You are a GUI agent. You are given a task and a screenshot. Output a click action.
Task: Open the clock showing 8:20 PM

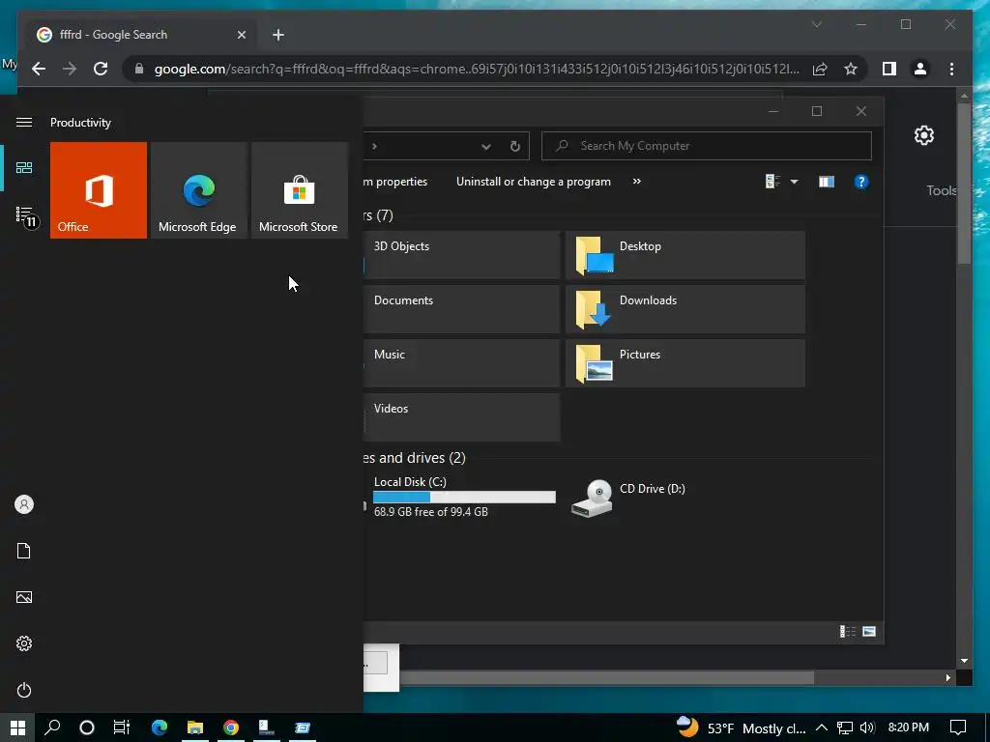(909, 728)
